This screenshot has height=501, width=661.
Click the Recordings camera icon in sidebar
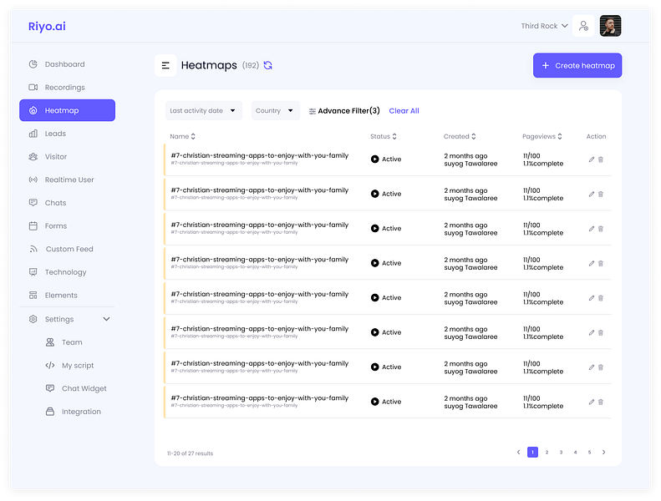[x=33, y=87]
